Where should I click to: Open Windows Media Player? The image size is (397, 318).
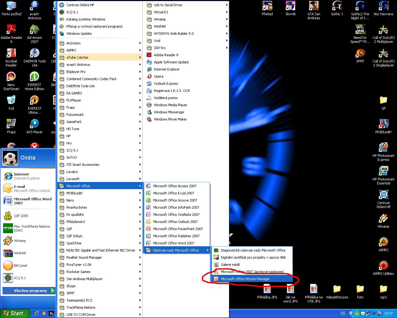coord(187,105)
